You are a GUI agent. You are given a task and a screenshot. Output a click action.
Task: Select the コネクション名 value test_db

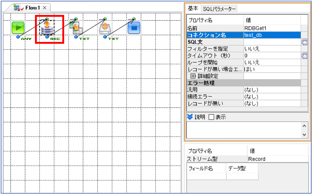tap(272, 35)
